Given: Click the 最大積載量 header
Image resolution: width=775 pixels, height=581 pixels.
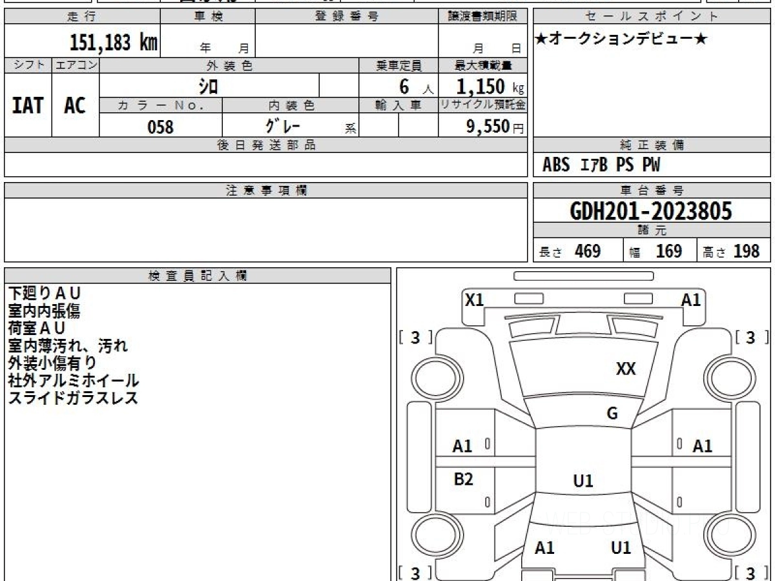Looking at the screenshot, I should click(x=482, y=65).
